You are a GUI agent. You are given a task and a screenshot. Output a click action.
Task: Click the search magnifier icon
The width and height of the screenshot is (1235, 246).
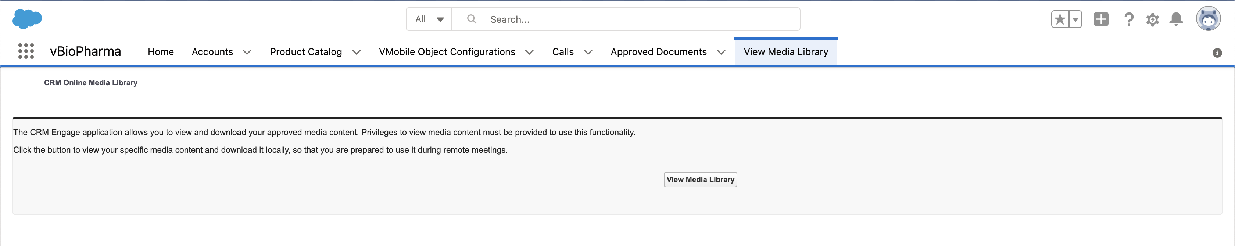point(472,19)
